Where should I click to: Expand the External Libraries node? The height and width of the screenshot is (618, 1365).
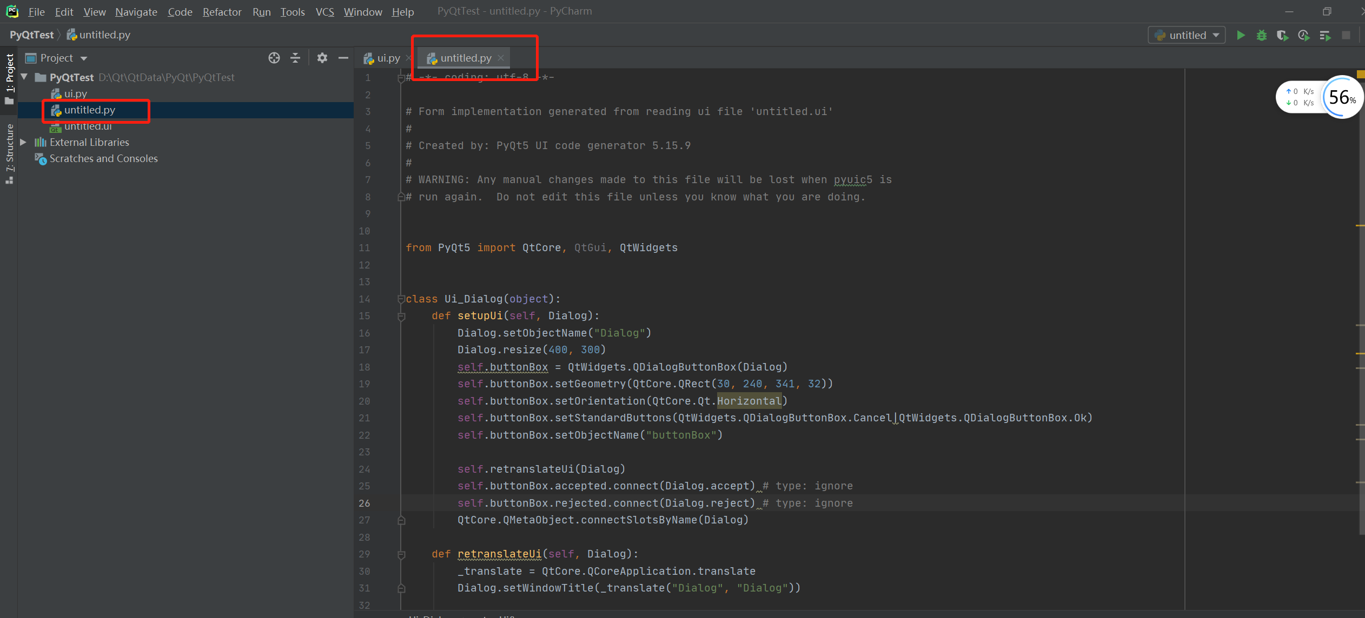(23, 142)
